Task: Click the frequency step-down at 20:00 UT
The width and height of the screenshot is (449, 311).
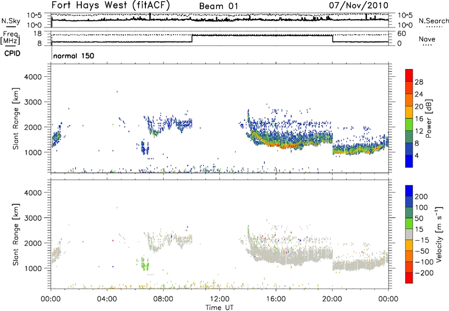Action: tap(332, 38)
